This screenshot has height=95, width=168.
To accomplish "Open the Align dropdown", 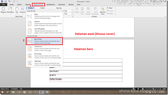I will 110,8.
